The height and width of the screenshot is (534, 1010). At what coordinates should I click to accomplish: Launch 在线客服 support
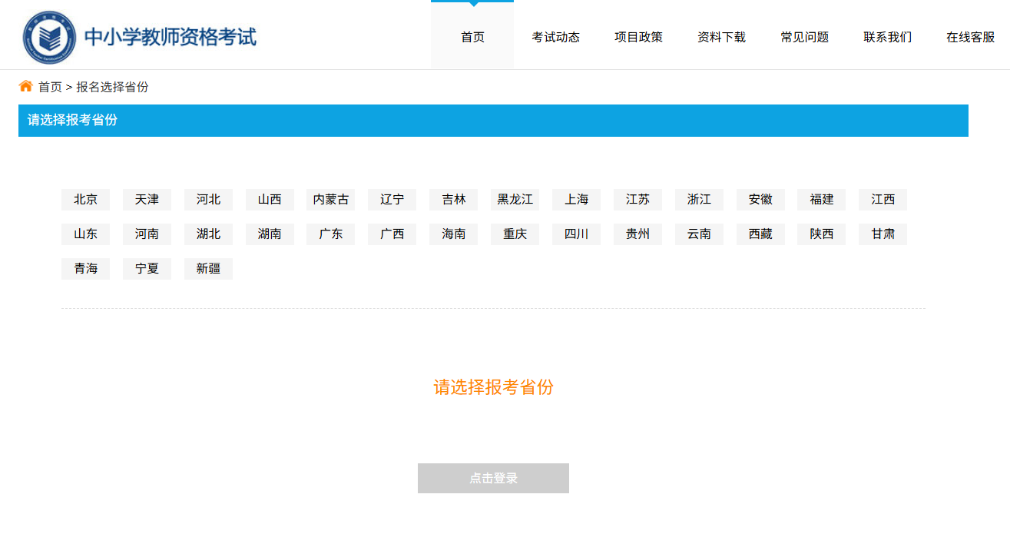click(970, 37)
